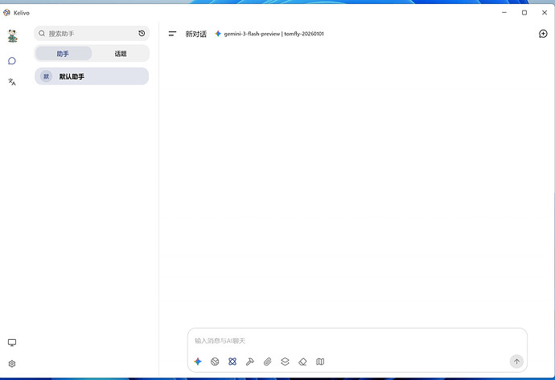Viewport: 555px width, 380px height.
Task: Close the Kelivo window
Action: 545,12
